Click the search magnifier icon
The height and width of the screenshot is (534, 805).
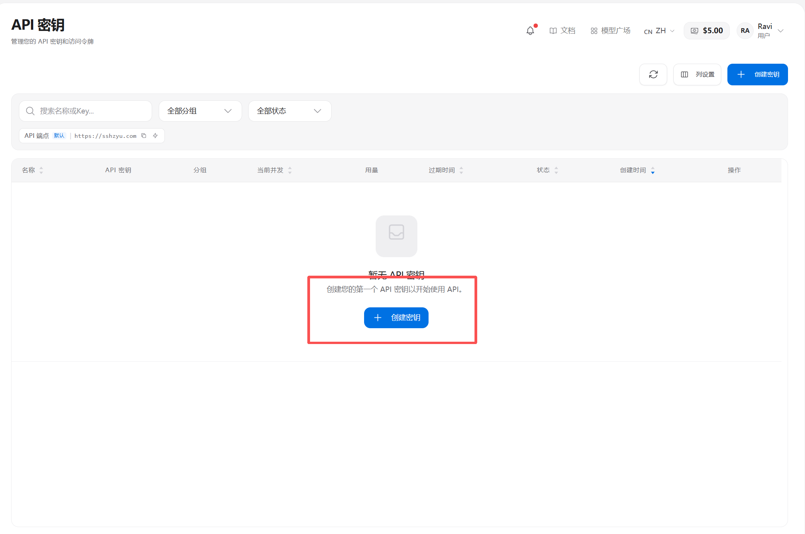(30, 111)
